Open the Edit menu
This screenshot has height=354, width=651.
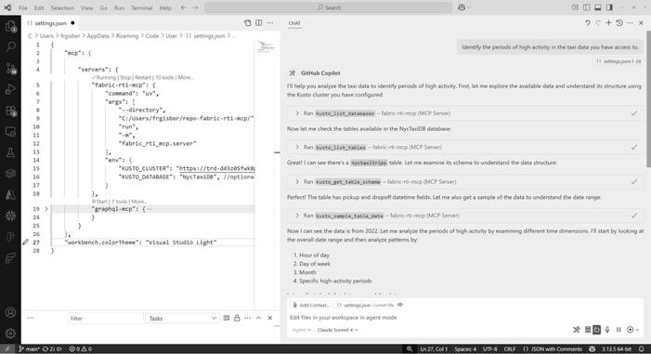(39, 7)
